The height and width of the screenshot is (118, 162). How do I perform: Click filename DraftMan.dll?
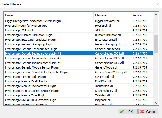click(103, 81)
